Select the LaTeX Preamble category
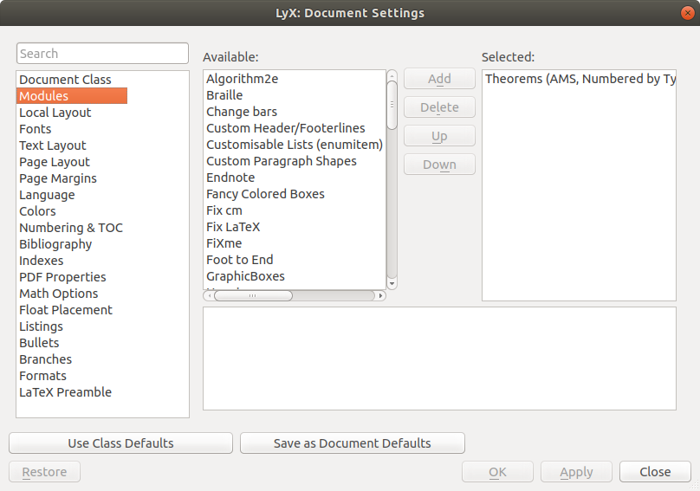Screen dimensions: 700x491 click(65, 392)
